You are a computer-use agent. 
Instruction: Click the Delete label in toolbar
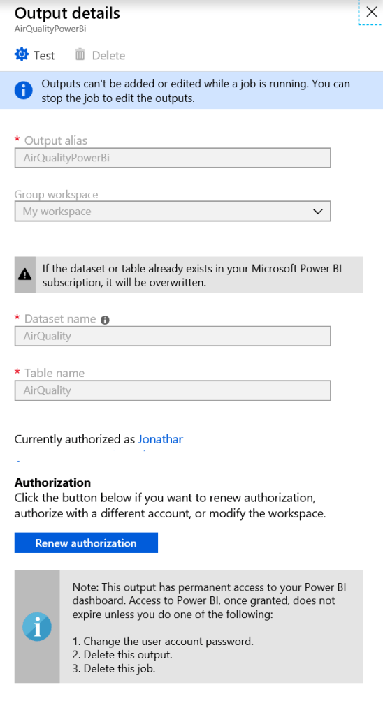coord(108,55)
